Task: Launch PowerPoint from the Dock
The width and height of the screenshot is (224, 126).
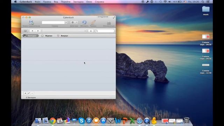Action: [x=125, y=121]
